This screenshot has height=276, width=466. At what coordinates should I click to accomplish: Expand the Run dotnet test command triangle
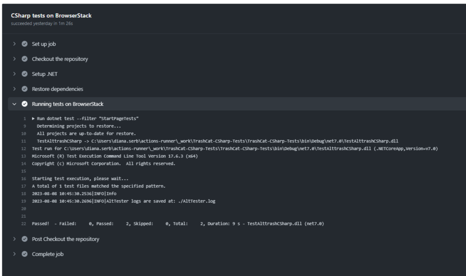(33, 119)
